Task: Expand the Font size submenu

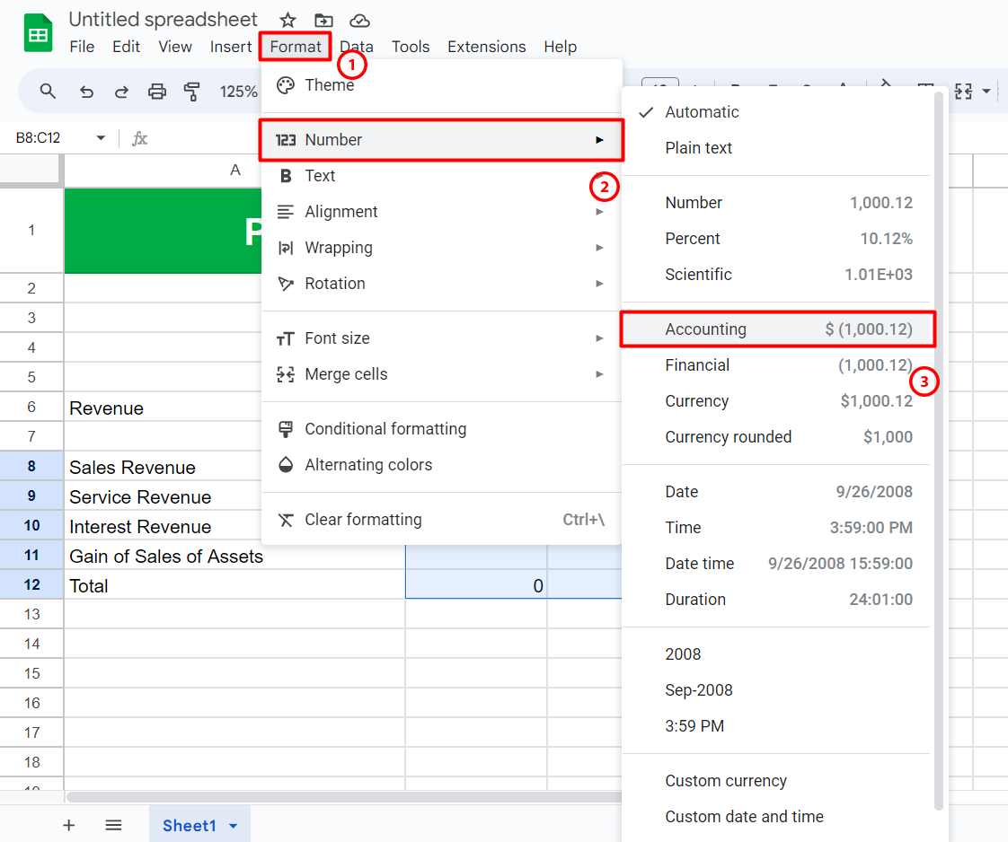Action: tap(442, 338)
